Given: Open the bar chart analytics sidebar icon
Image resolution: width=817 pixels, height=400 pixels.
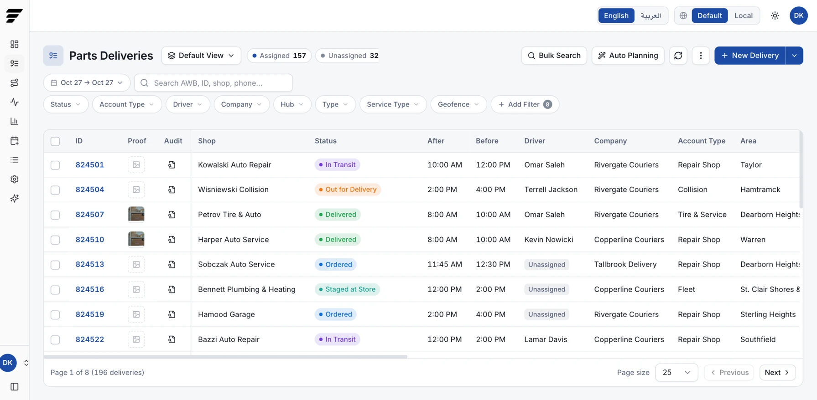Looking at the screenshot, I should pos(15,121).
